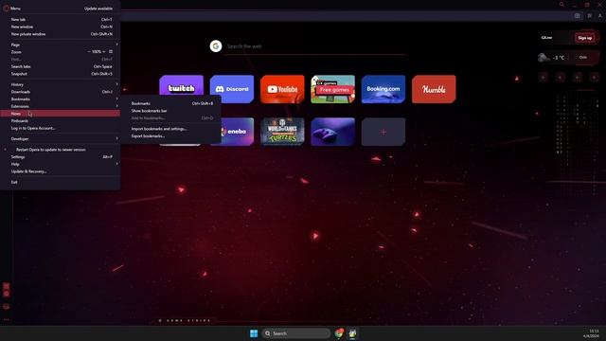Choose Exit in the menu
Screen dimensions: 606x341
[x=60, y=182]
